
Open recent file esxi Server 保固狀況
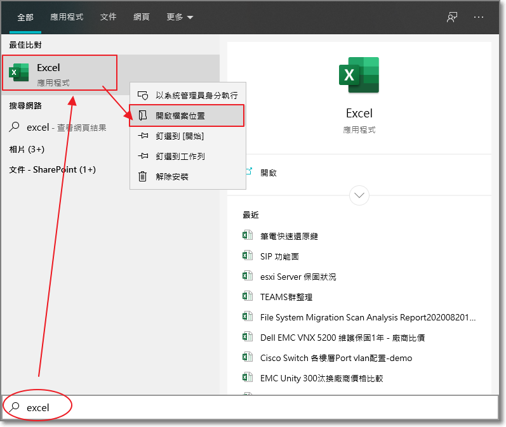pyautogui.click(x=298, y=277)
